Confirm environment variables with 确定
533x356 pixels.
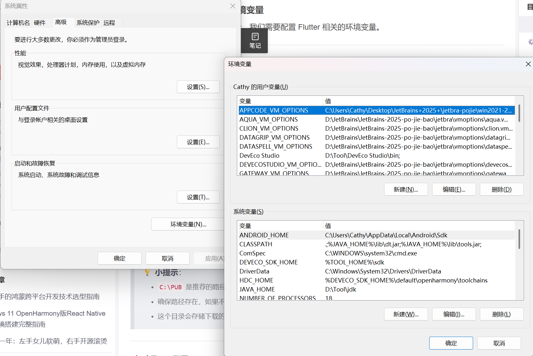(x=451, y=343)
